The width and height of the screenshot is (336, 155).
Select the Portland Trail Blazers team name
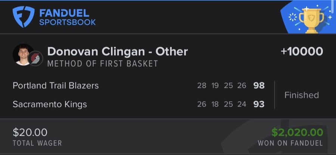click(x=56, y=86)
